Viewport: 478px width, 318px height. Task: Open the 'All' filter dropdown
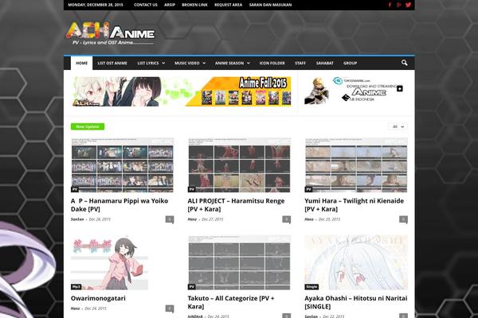[x=398, y=126]
